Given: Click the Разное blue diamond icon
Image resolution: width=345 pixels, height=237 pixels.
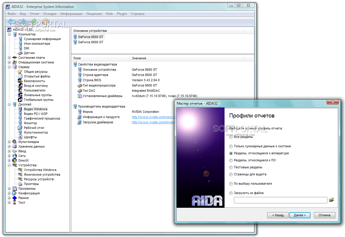Looking at the screenshot, I should click(15, 198).
